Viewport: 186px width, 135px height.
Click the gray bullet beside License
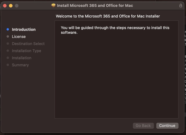[8, 37]
